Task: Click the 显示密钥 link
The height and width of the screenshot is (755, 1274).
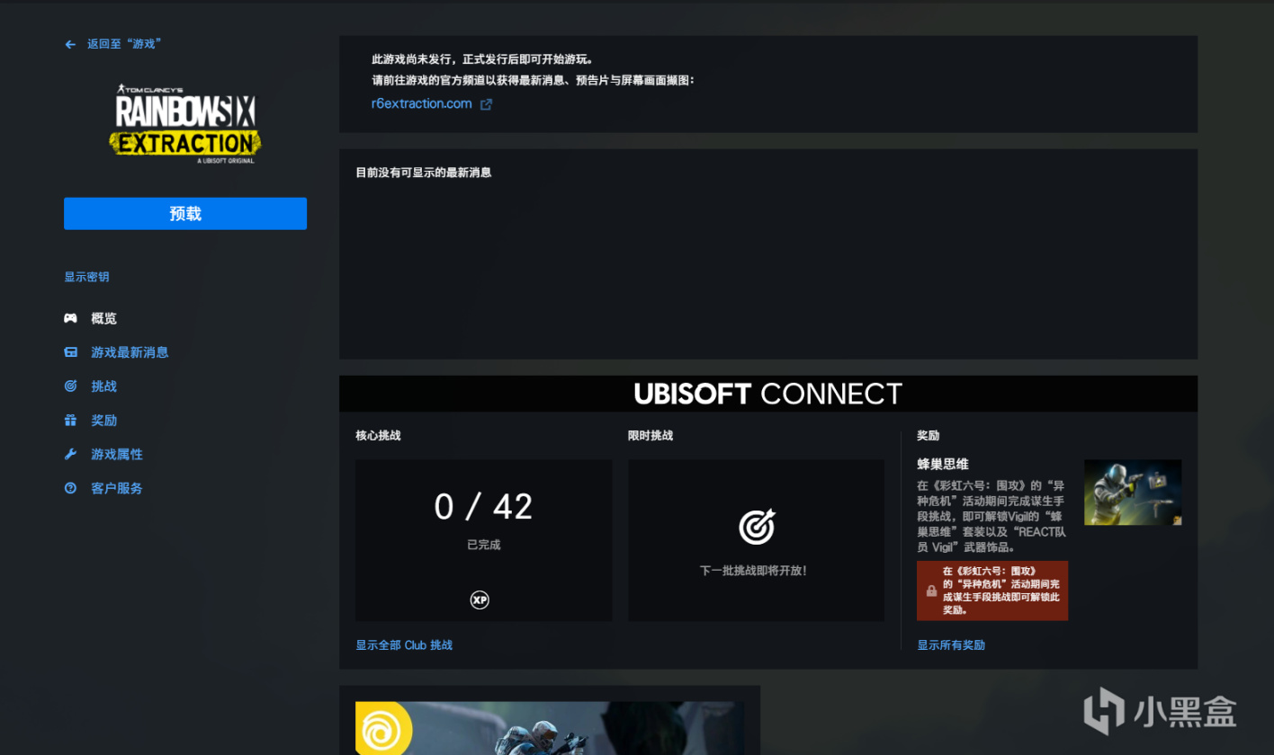Action: [86, 277]
